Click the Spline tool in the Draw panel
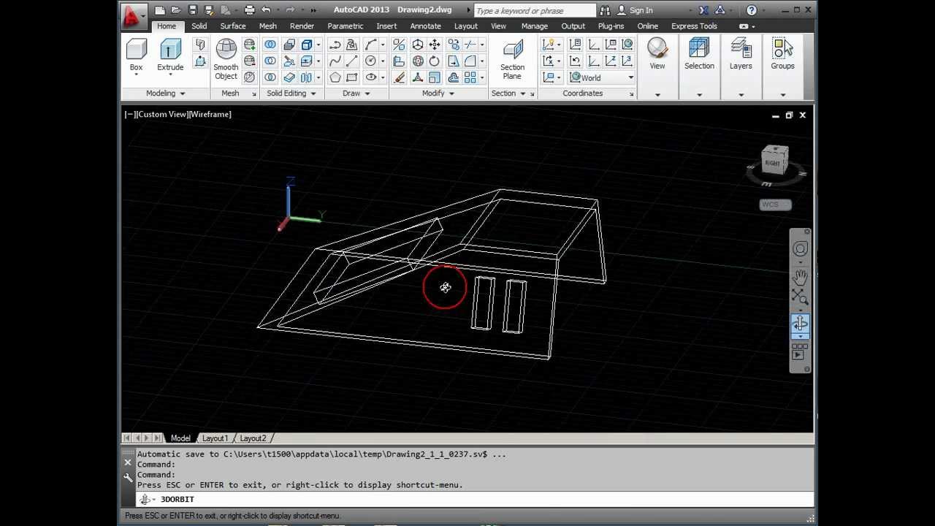 coord(335,61)
